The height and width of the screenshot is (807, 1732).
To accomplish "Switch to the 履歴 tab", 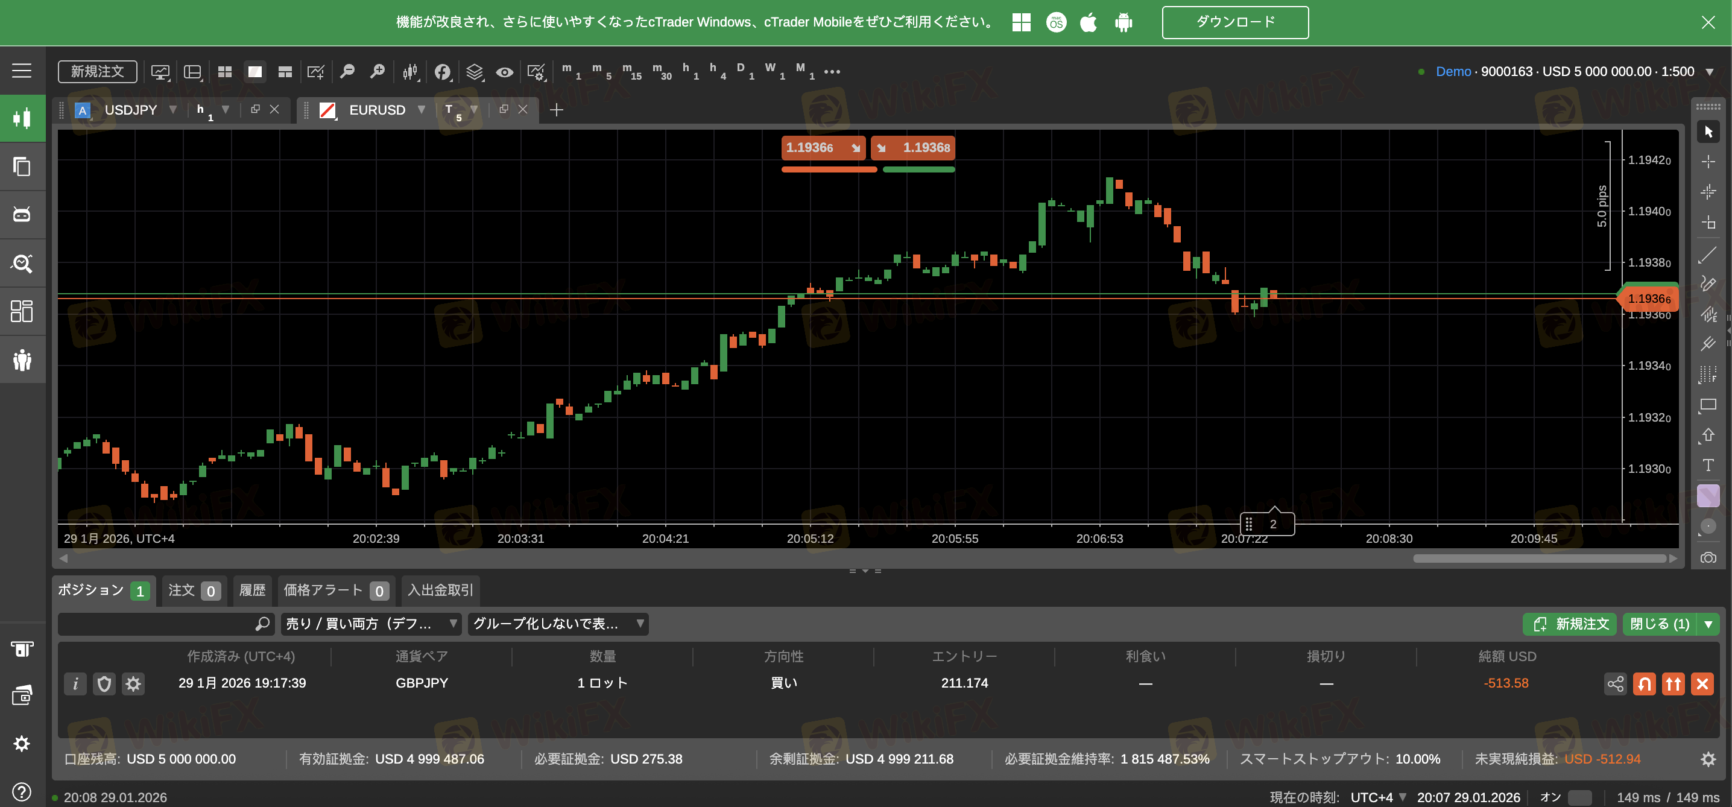I will 253,590.
